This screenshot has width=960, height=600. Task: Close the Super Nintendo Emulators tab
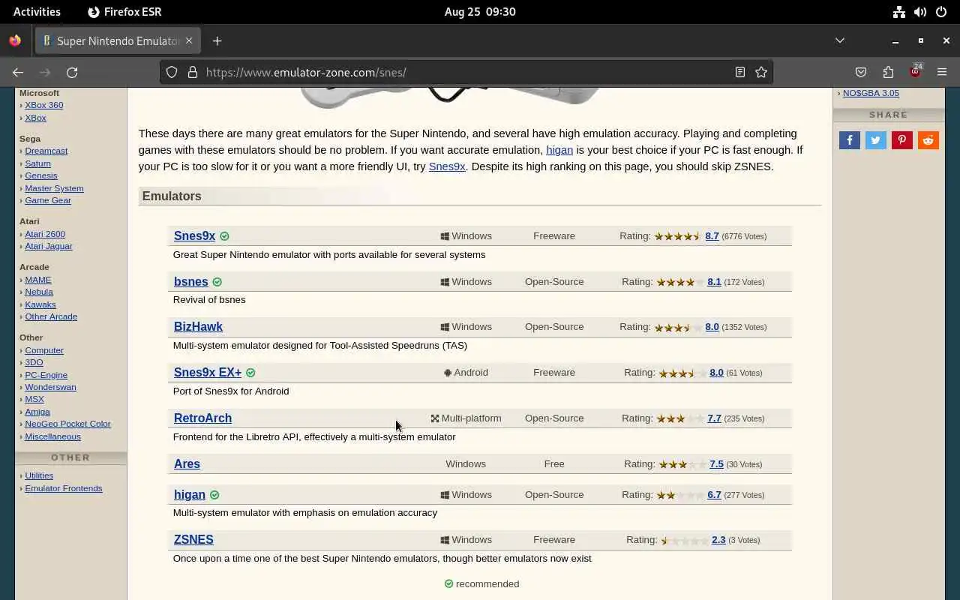pos(189,40)
